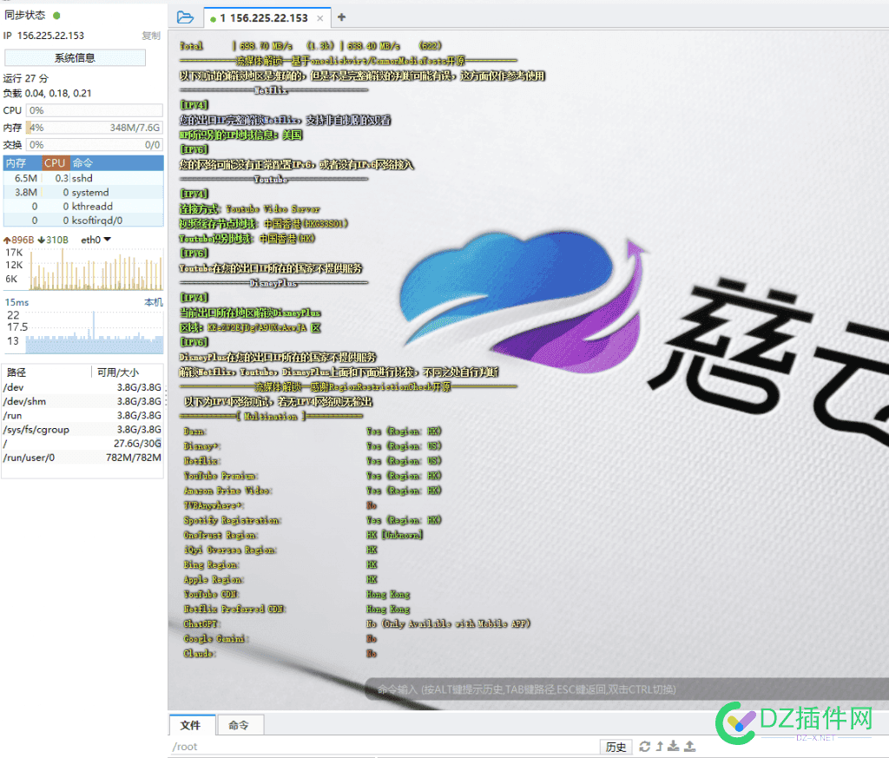Image resolution: width=889 pixels, height=758 pixels.
Task: Click the iQyi Oversea Region line
Action: [280, 550]
